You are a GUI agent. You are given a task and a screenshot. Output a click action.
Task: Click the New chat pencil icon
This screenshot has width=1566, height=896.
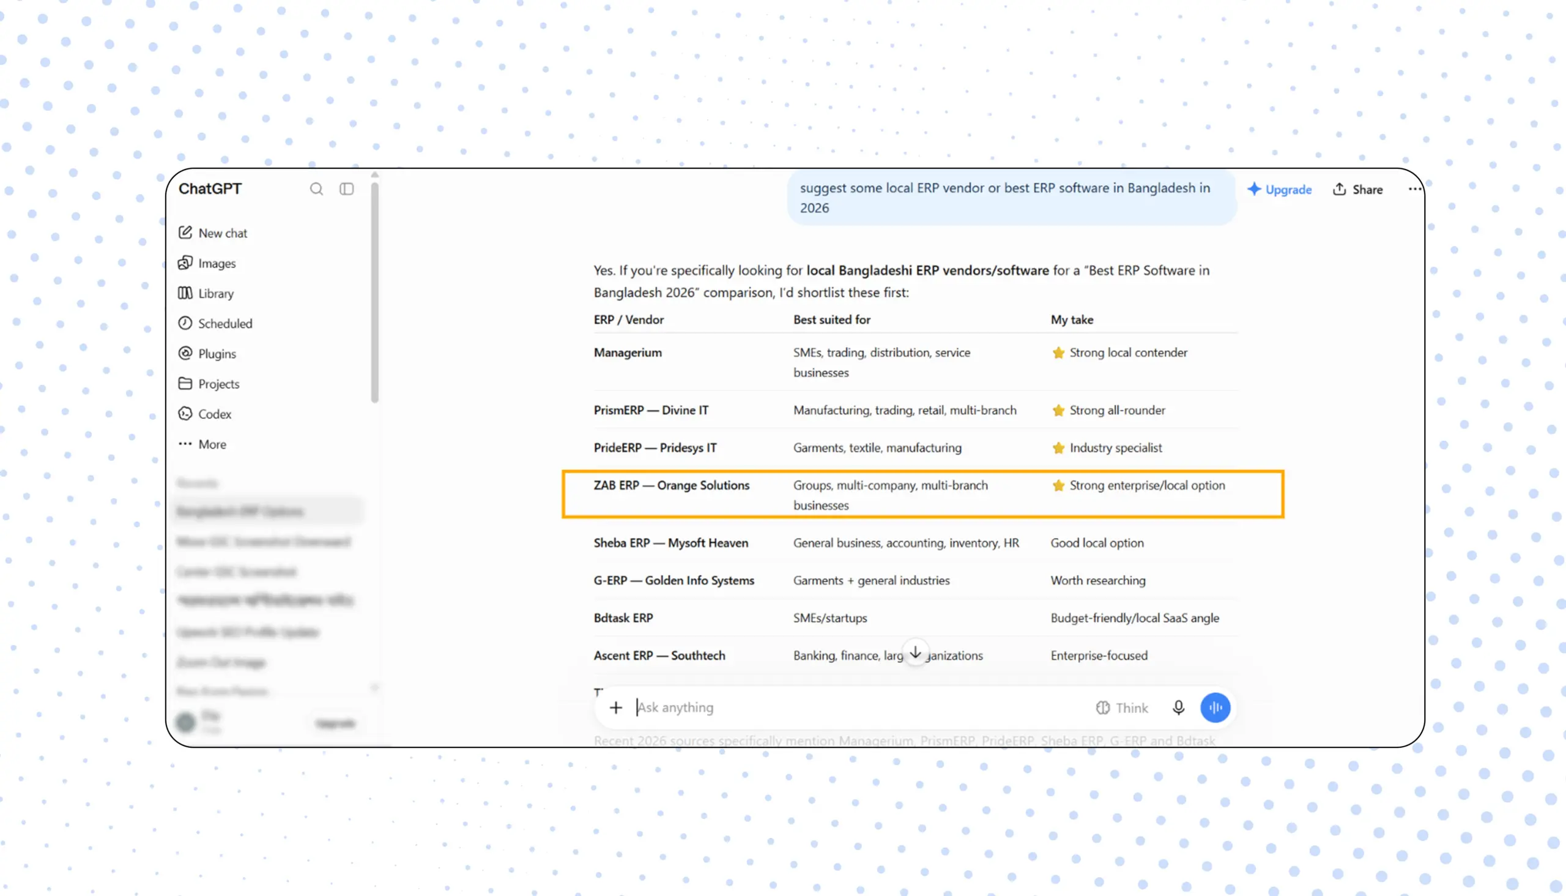(185, 233)
